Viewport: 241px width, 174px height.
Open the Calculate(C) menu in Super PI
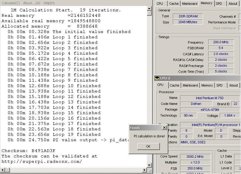[11, 3]
